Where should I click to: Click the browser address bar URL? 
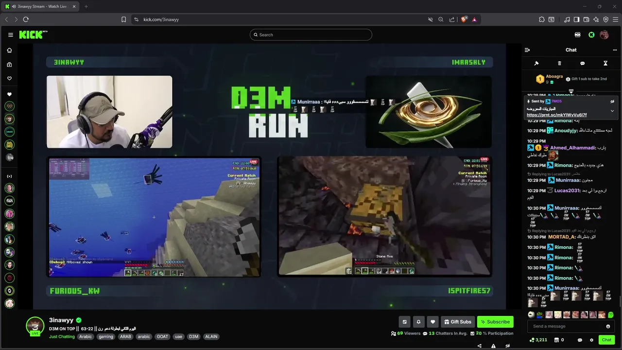(161, 19)
